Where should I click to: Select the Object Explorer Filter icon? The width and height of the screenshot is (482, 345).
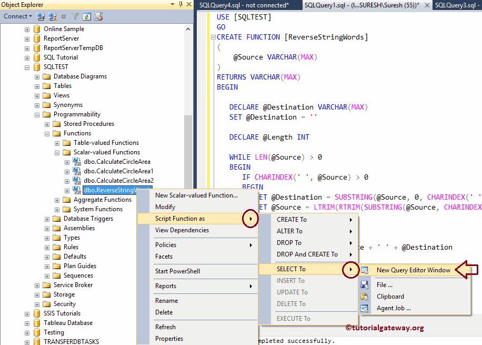(x=75, y=16)
